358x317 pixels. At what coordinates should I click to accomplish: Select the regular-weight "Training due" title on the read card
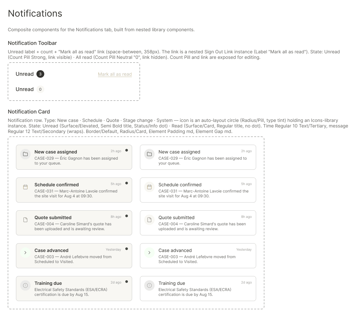[x=172, y=283]
